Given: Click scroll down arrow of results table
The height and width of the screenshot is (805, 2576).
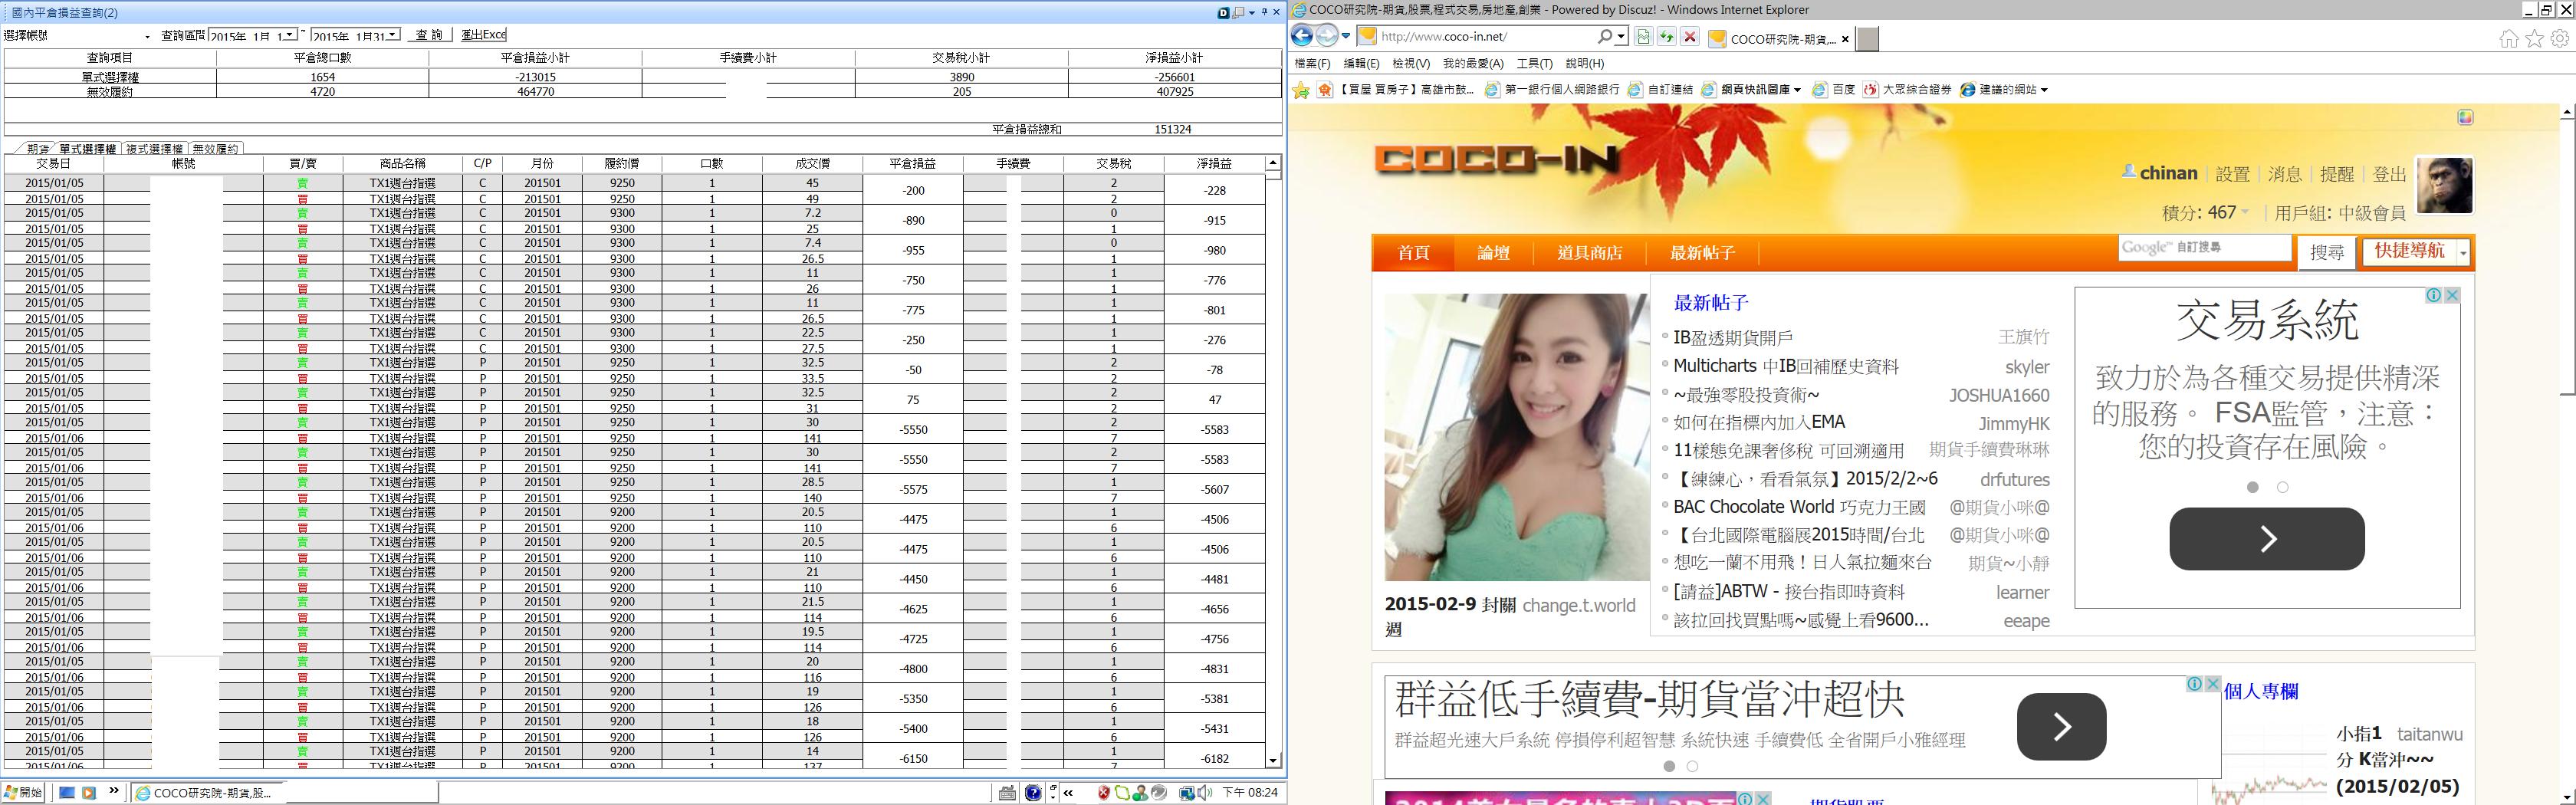Looking at the screenshot, I should (x=1273, y=761).
